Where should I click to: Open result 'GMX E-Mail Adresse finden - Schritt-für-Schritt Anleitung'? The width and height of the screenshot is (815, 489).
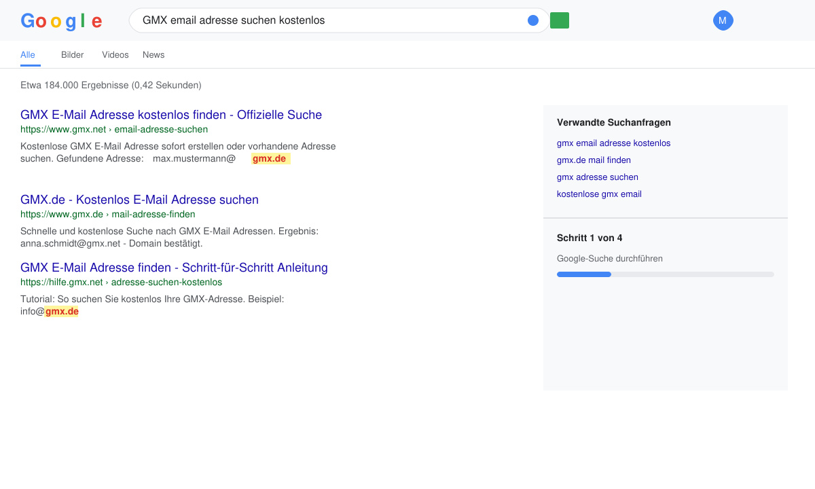[x=174, y=268]
